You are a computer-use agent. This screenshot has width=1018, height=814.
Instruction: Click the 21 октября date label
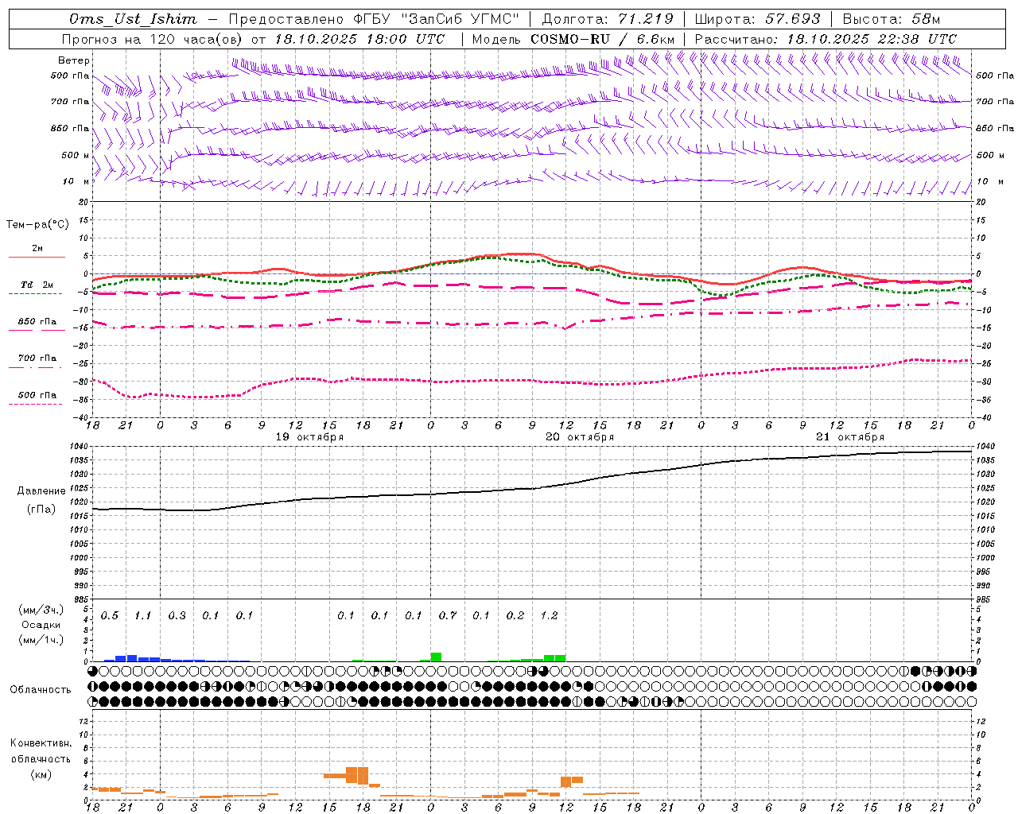coord(850,437)
